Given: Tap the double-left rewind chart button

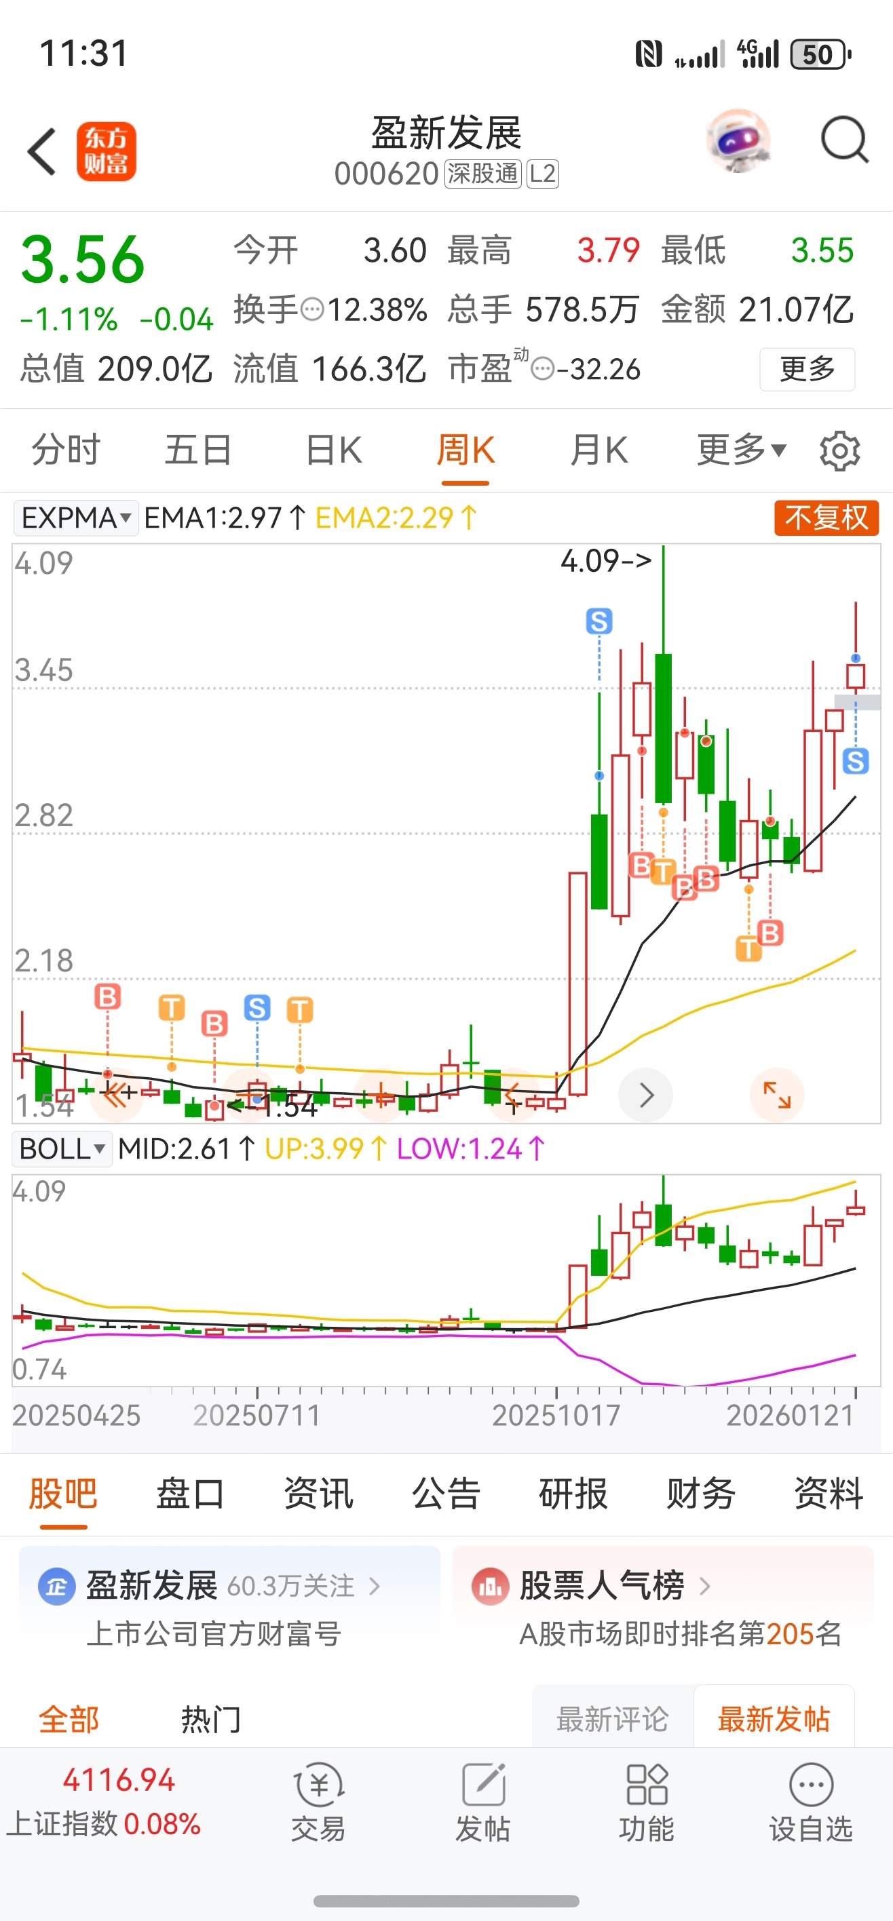Looking at the screenshot, I should [115, 1095].
